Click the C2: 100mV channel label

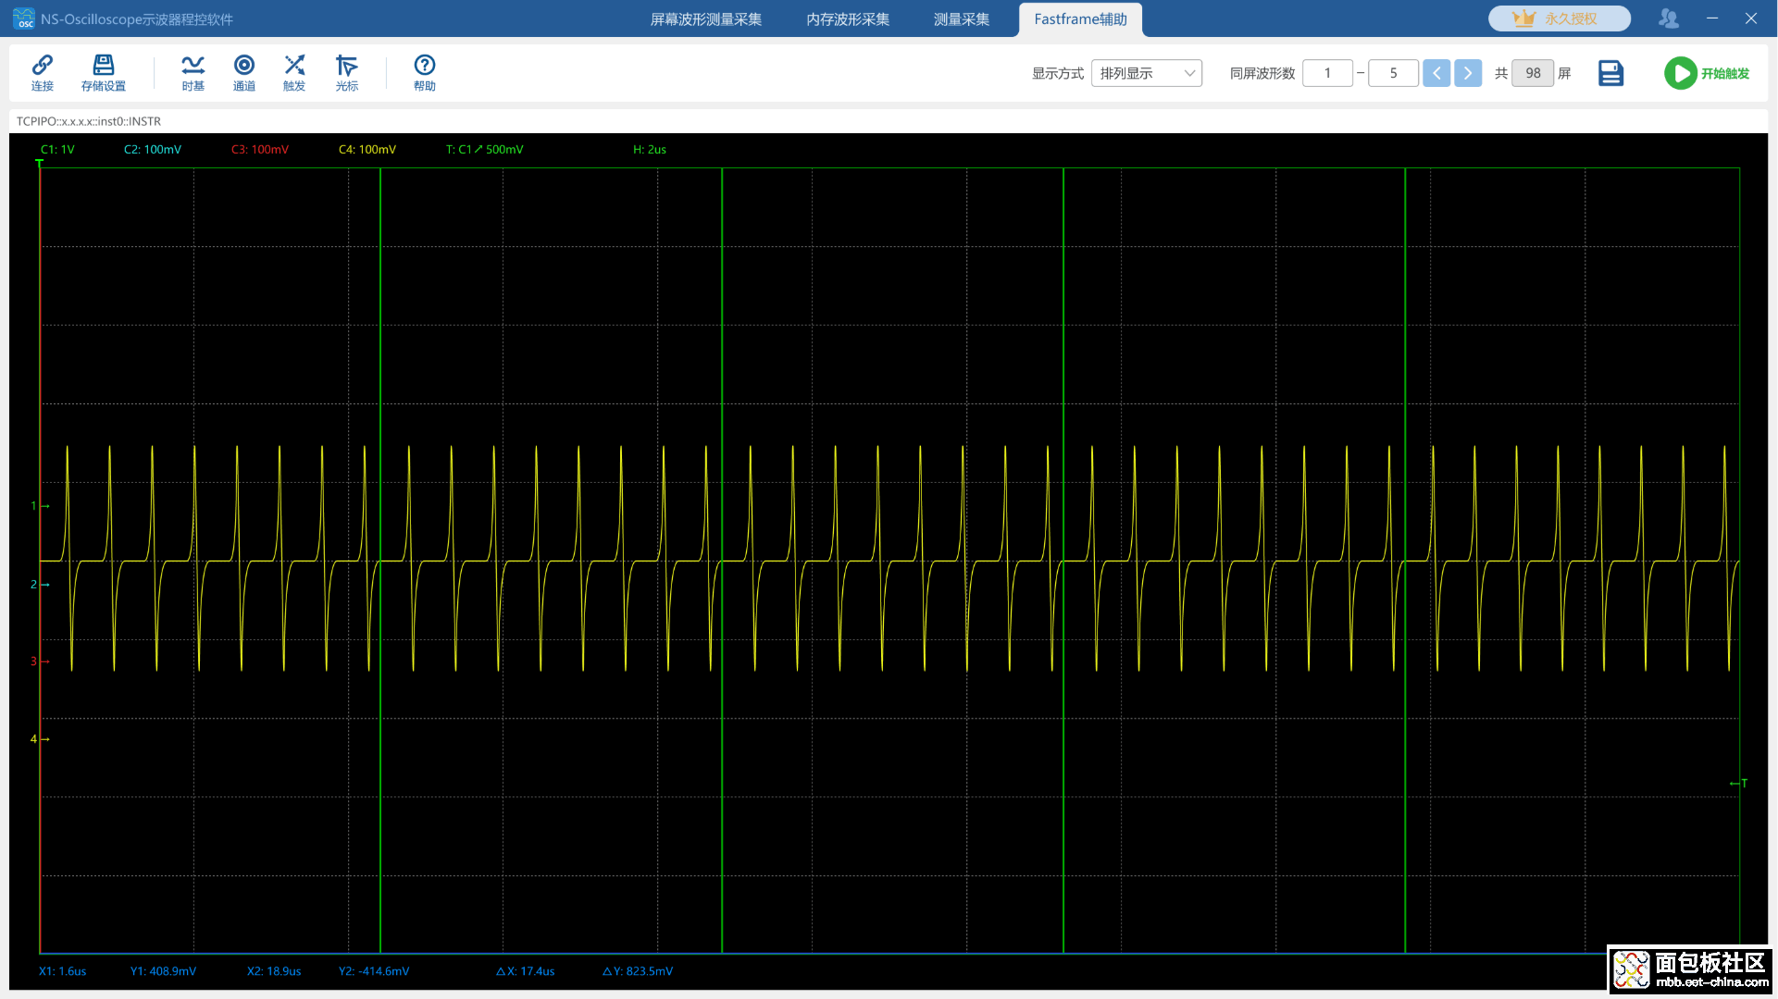pyautogui.click(x=153, y=149)
